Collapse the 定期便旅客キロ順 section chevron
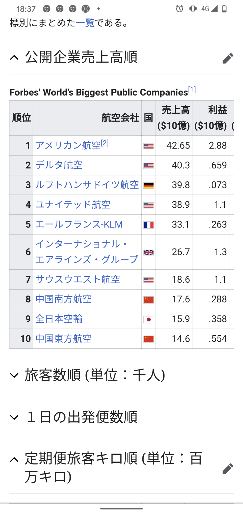The image size is (243, 513). click(14, 459)
